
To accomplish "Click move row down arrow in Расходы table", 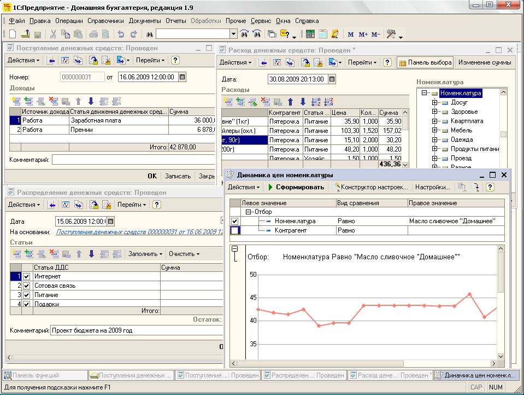I will pyautogui.click(x=303, y=102).
